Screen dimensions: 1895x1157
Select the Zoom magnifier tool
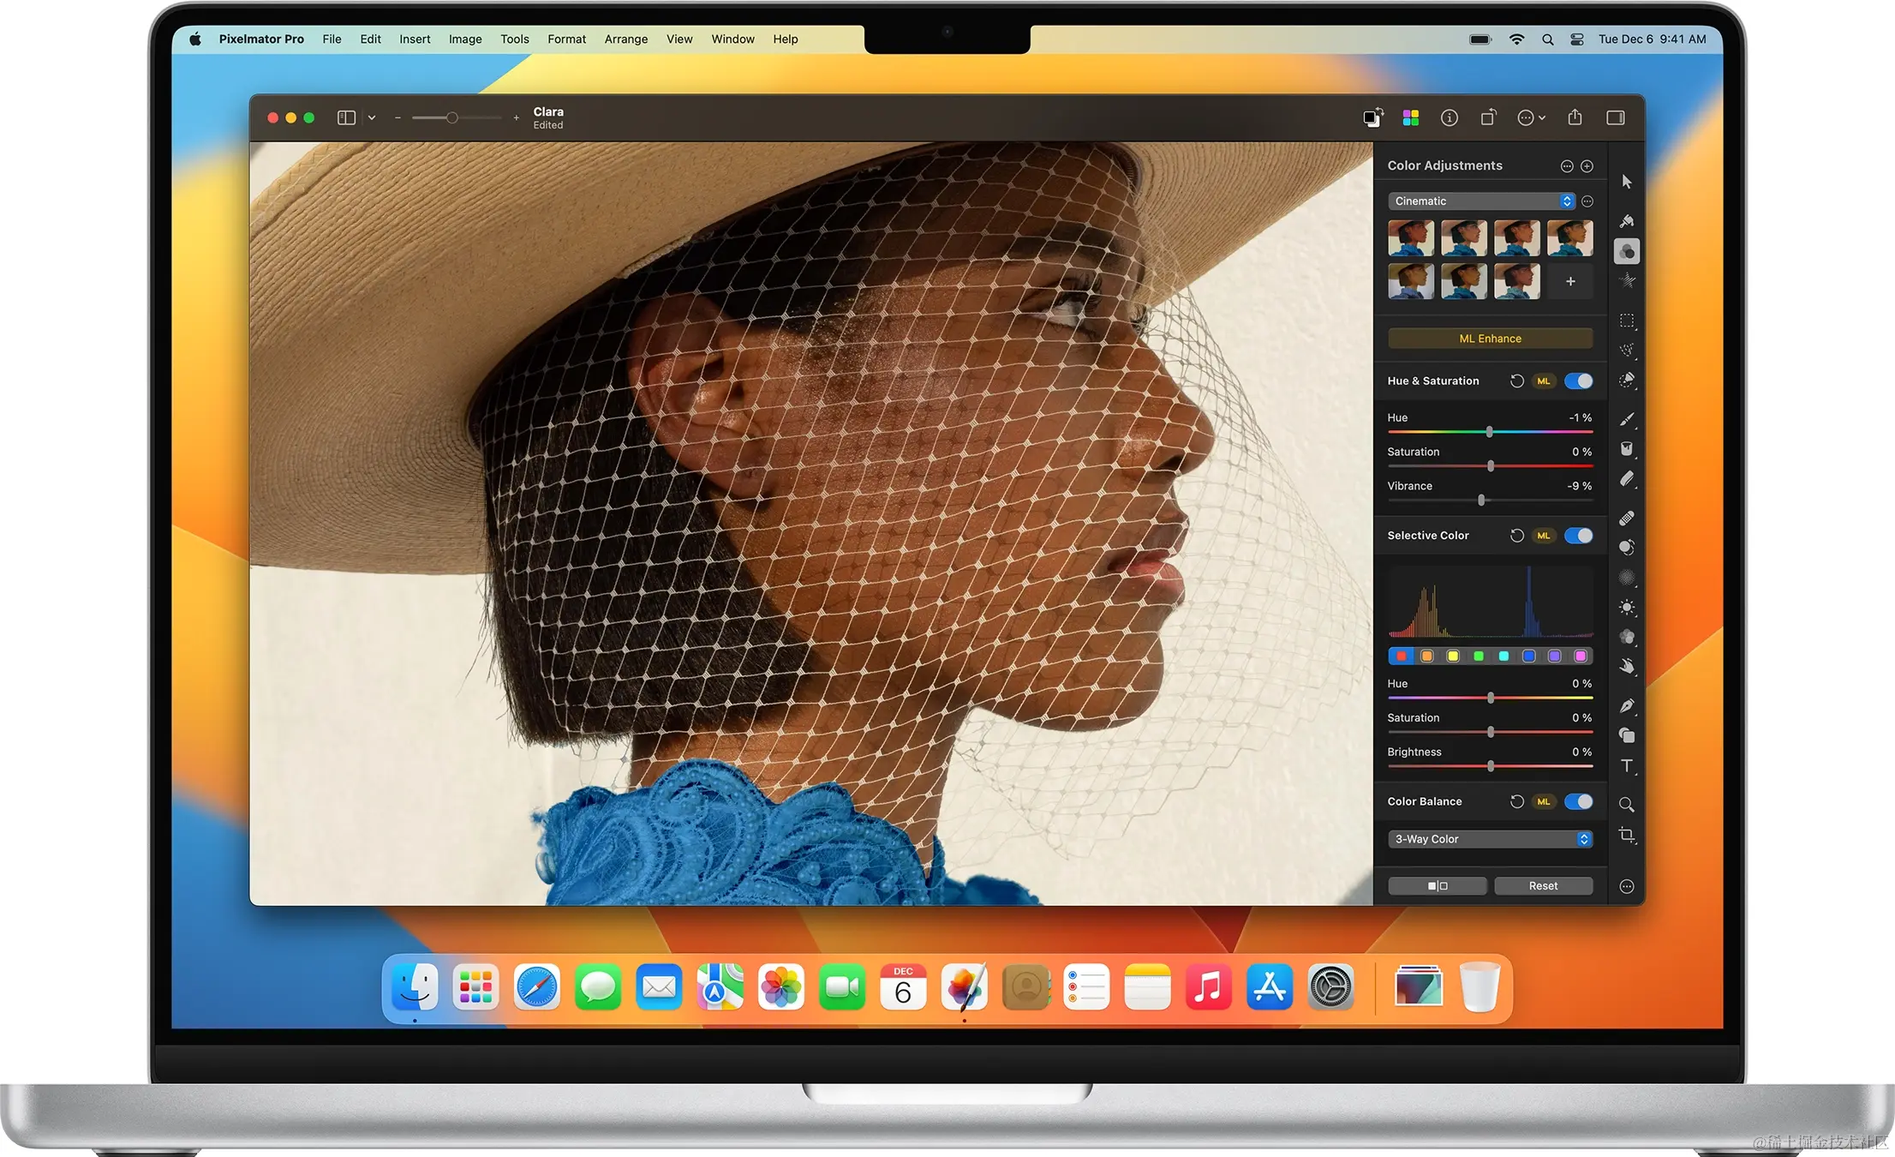pos(1626,804)
